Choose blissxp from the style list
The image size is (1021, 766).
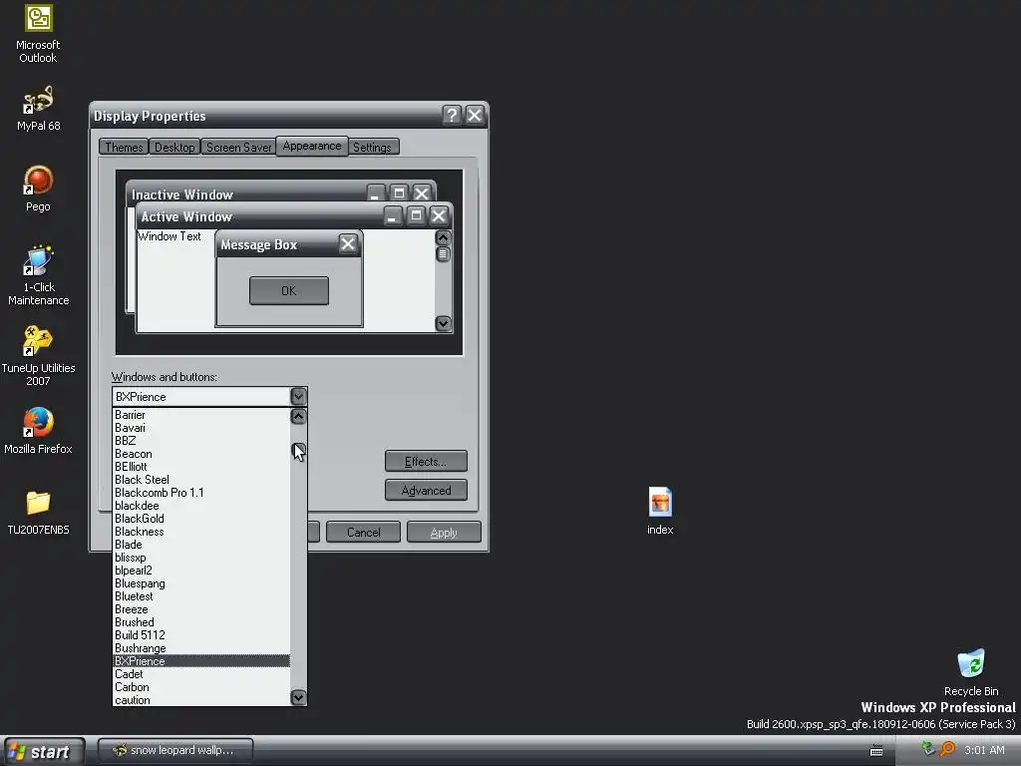201,558
